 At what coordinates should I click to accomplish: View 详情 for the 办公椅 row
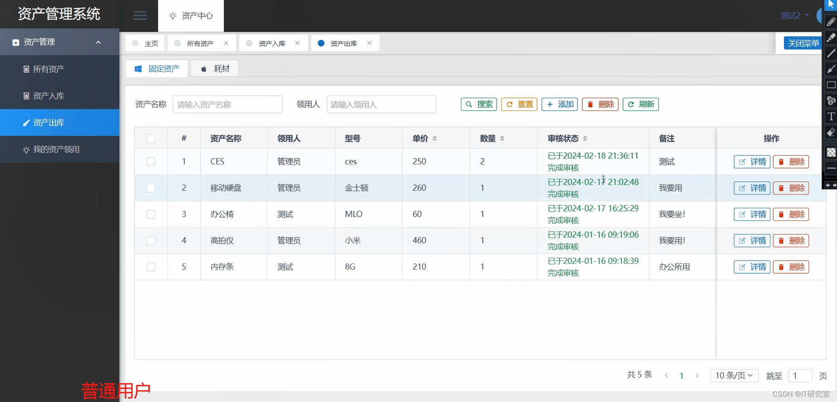pyautogui.click(x=752, y=214)
